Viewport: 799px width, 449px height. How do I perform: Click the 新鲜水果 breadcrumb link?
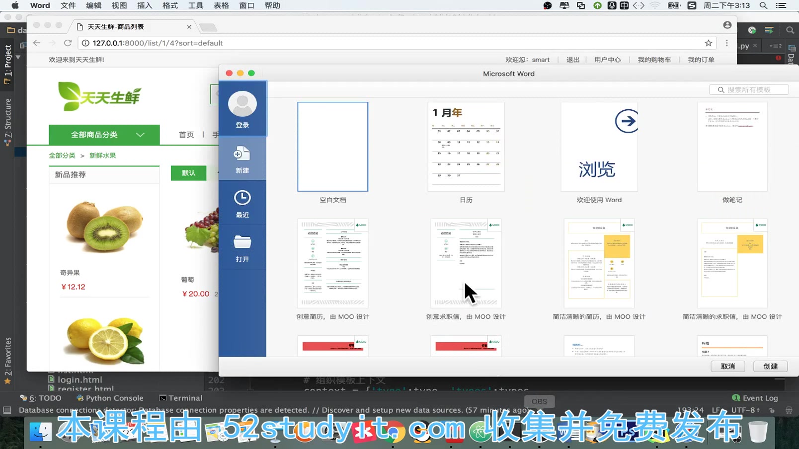pos(103,155)
